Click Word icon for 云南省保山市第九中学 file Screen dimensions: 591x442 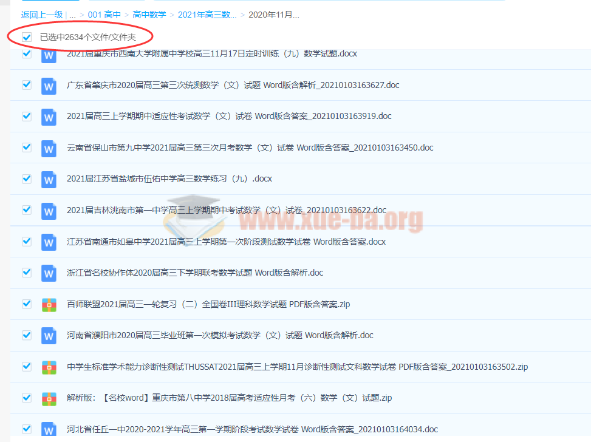point(49,148)
